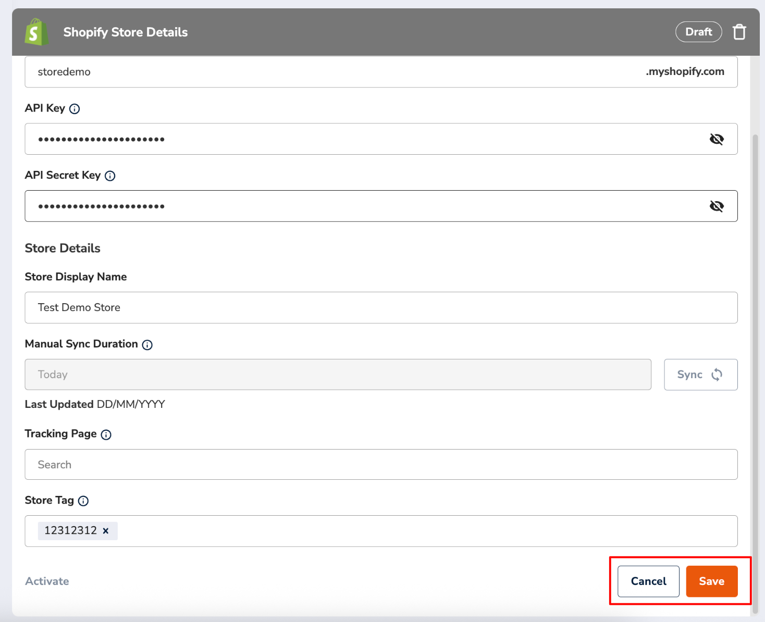This screenshot has height=622, width=765.
Task: Reveal the API Key value
Action: tap(717, 139)
